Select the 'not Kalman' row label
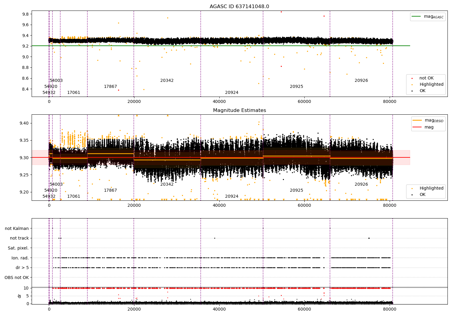Image resolution: width=452 pixels, height=316 pixels. coord(17,228)
